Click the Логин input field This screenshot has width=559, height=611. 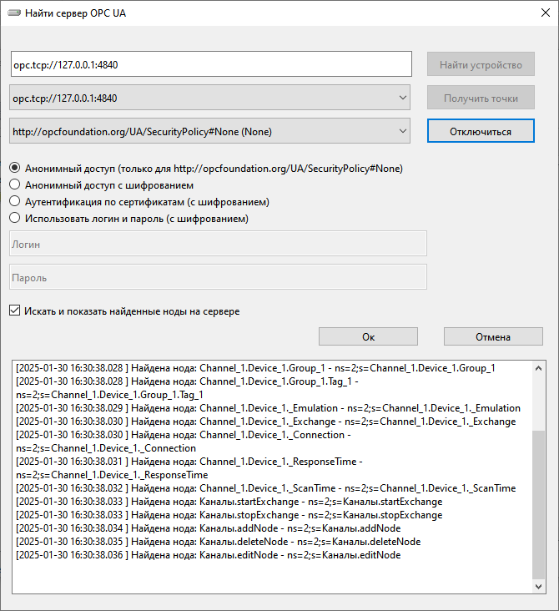tap(218, 244)
